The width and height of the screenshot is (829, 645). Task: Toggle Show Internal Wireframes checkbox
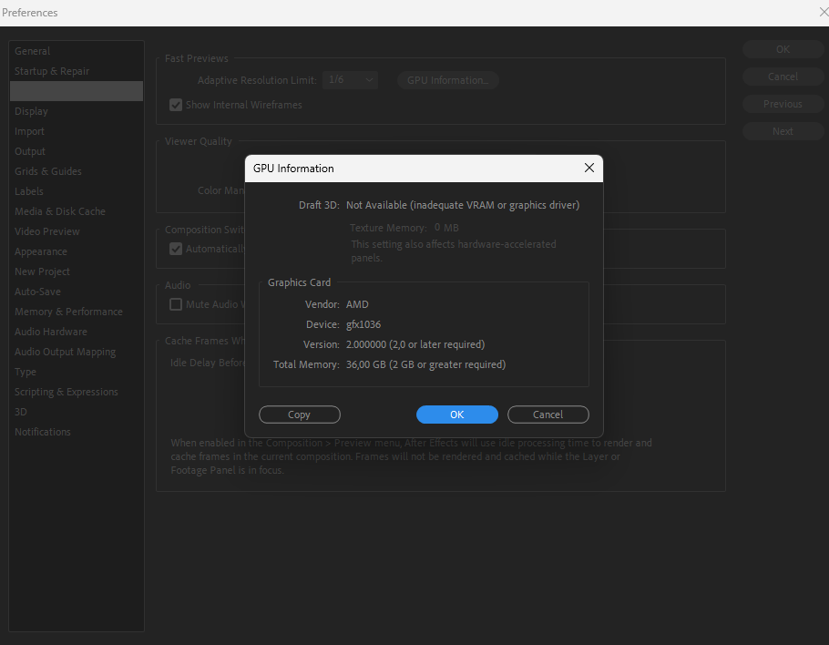coord(175,104)
